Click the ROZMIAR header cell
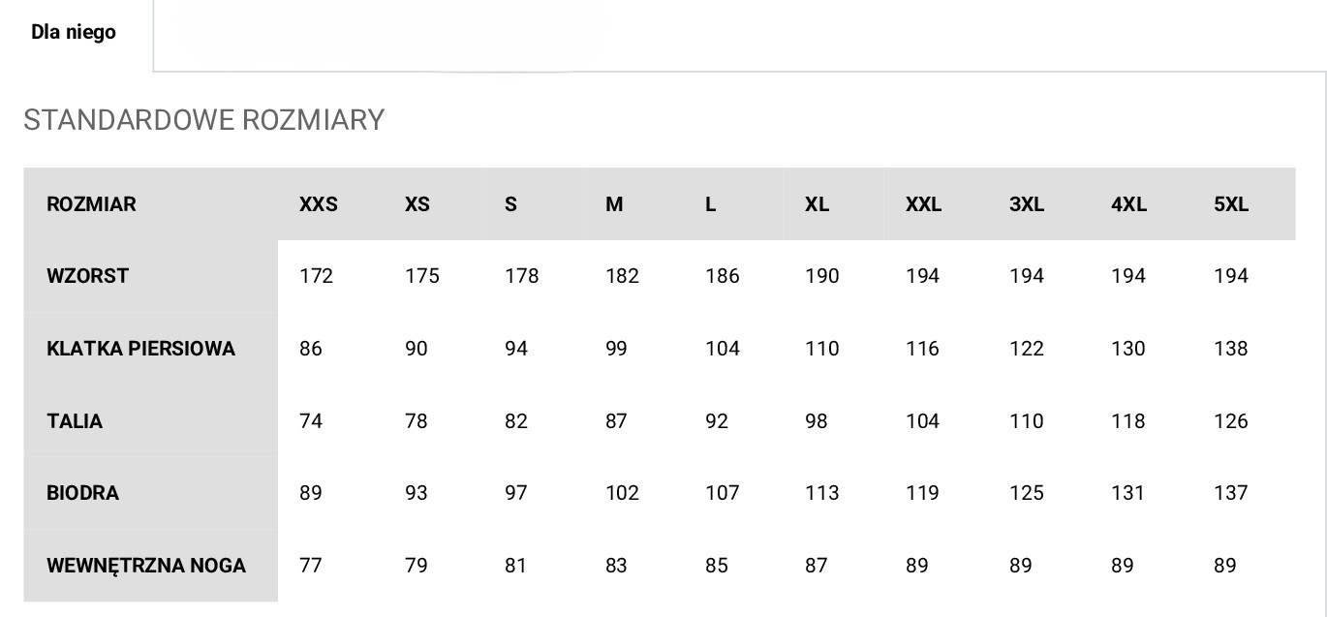The height and width of the screenshot is (617, 1327). tap(91, 204)
